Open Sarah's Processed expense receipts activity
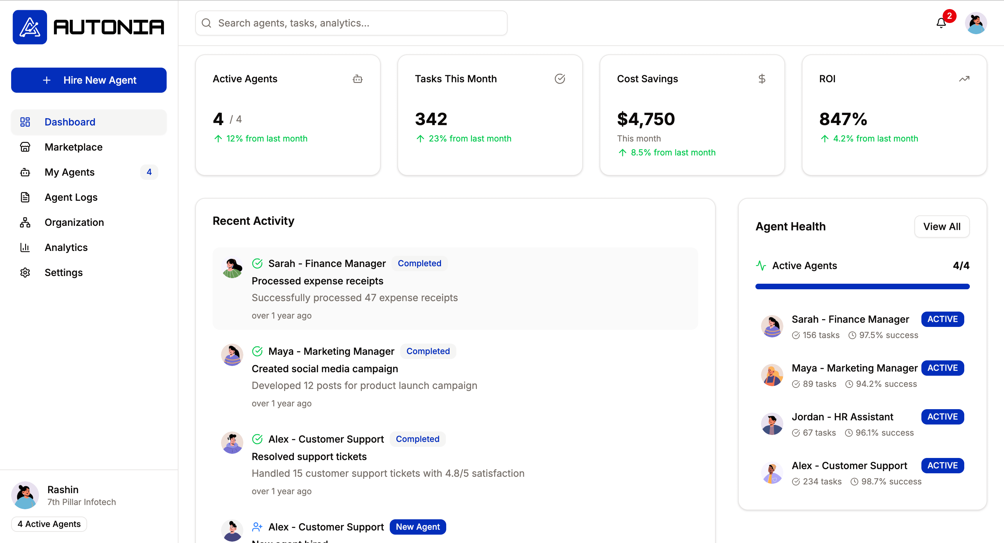1004x543 pixels. (x=317, y=281)
